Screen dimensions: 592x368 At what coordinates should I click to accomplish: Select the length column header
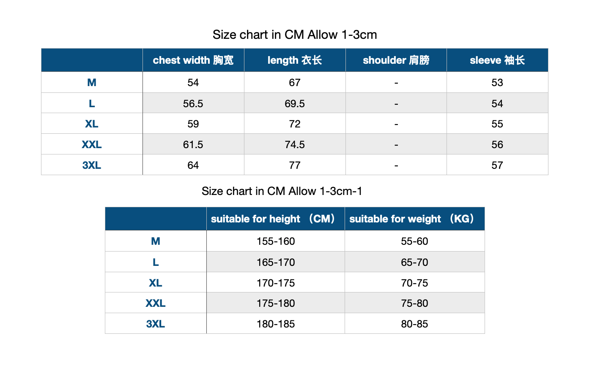295,60
